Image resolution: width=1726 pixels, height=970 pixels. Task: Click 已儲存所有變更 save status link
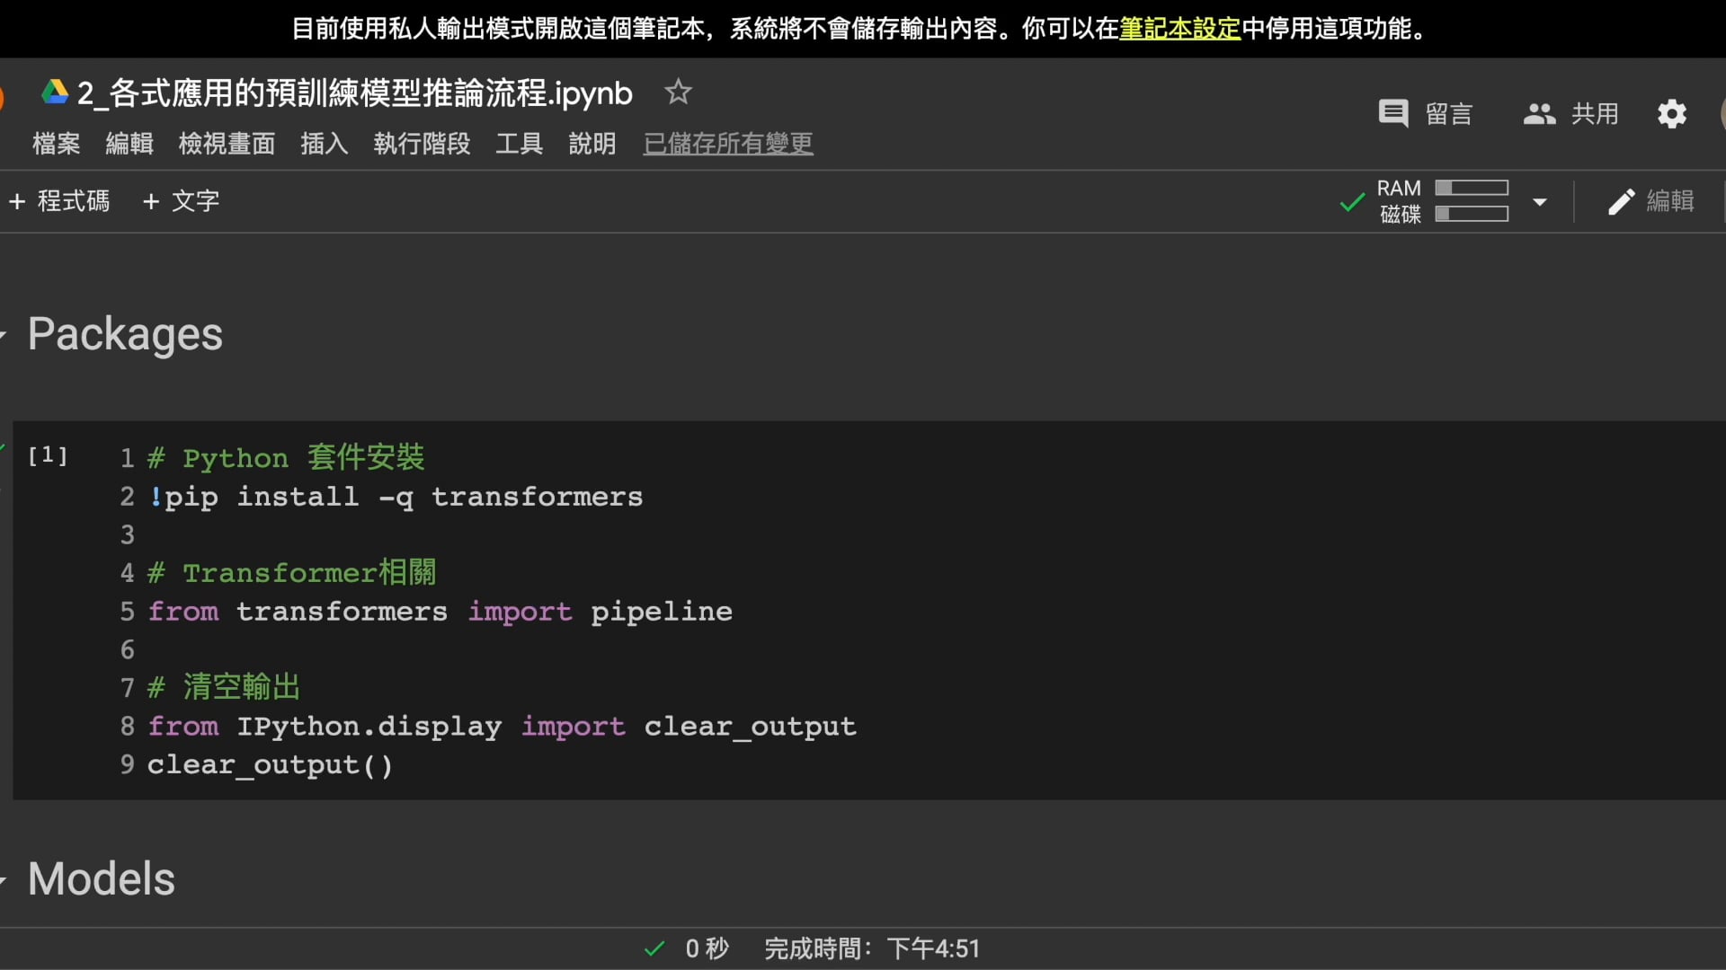point(727,144)
